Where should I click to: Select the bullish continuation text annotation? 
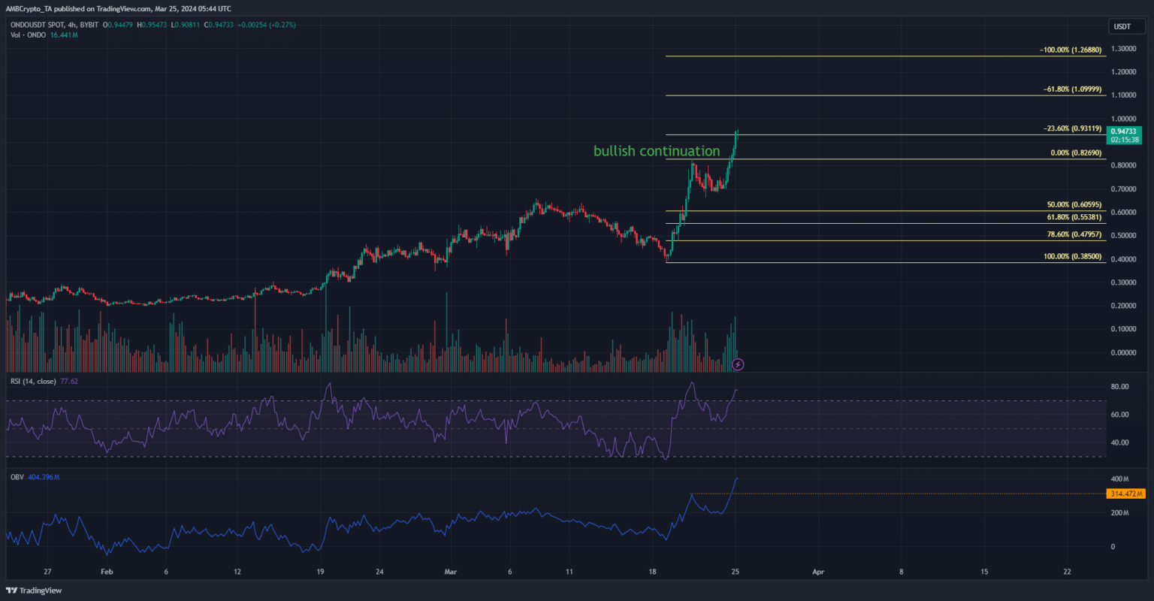pos(656,151)
